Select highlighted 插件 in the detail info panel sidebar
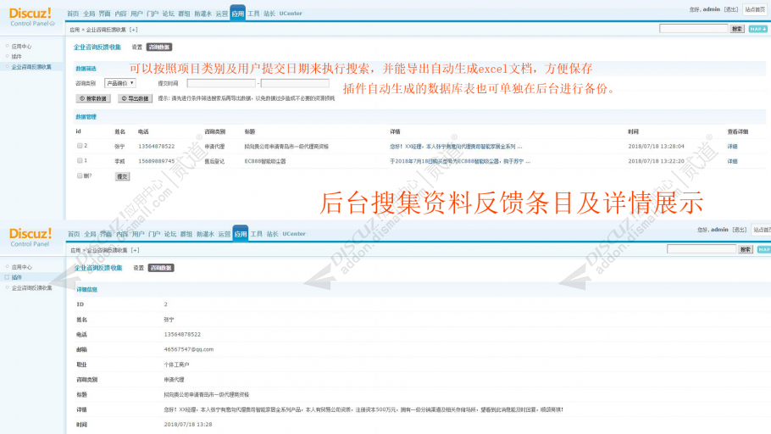The width and height of the screenshot is (771, 434). tap(17, 277)
